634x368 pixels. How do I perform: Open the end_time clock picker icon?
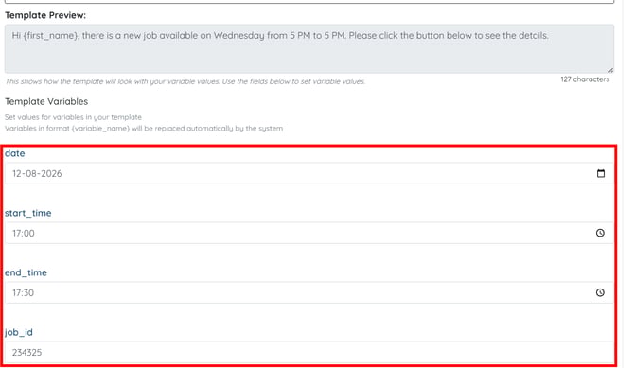click(600, 292)
